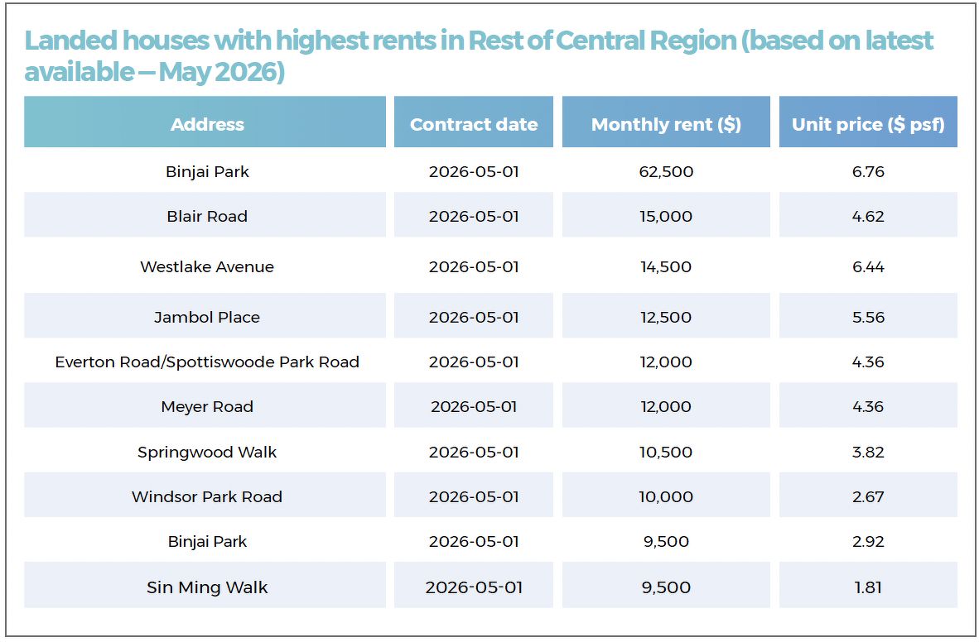Viewport: 979px width, 642px height.
Task: Click the 4.62 unit price value
Action: [869, 216]
